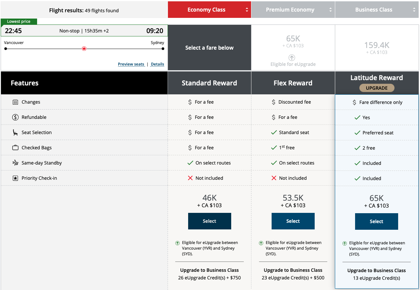The height and width of the screenshot is (290, 420).
Task: Select the Latitude Reward 65K fare
Action: (x=376, y=221)
